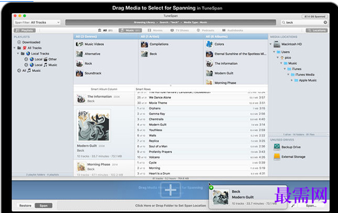The height and width of the screenshot is (213, 338).
Task: Click in the beck search field
Action: point(304,23)
